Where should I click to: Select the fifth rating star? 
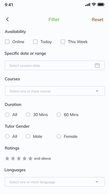tap(30, 158)
